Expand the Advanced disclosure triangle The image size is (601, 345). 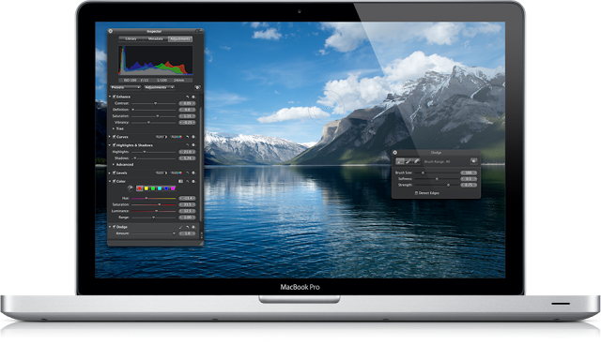tap(114, 164)
